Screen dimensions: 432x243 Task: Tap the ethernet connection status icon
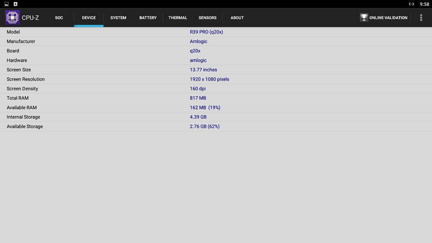(411, 4)
